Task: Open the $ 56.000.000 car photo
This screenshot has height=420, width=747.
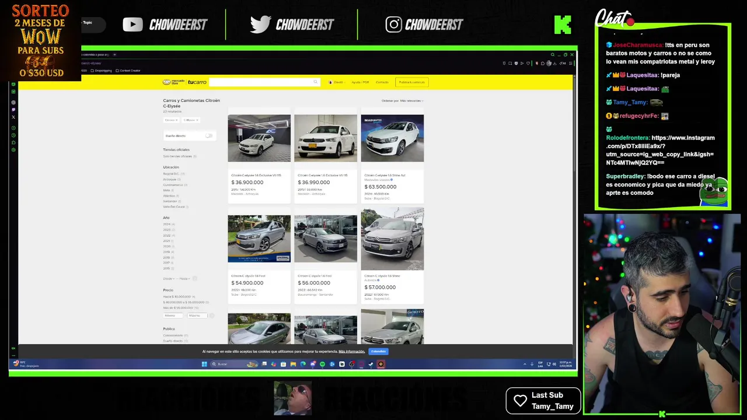Action: tap(326, 239)
